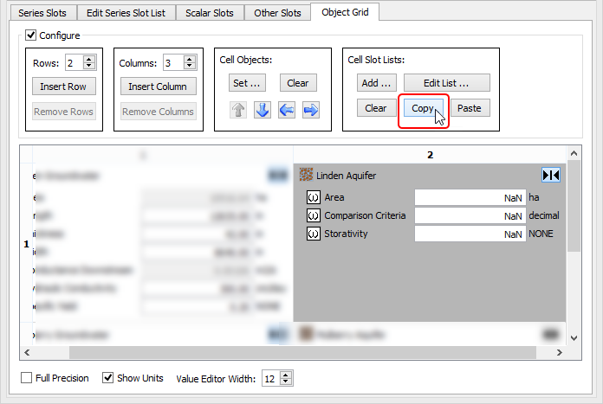The width and height of the screenshot is (603, 404).
Task: Increase the Rows spinner value
Action: [x=89, y=60]
